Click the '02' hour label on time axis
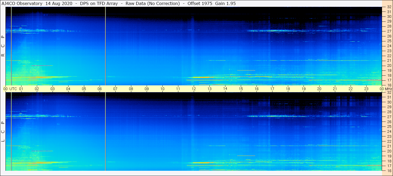 pos(37,89)
